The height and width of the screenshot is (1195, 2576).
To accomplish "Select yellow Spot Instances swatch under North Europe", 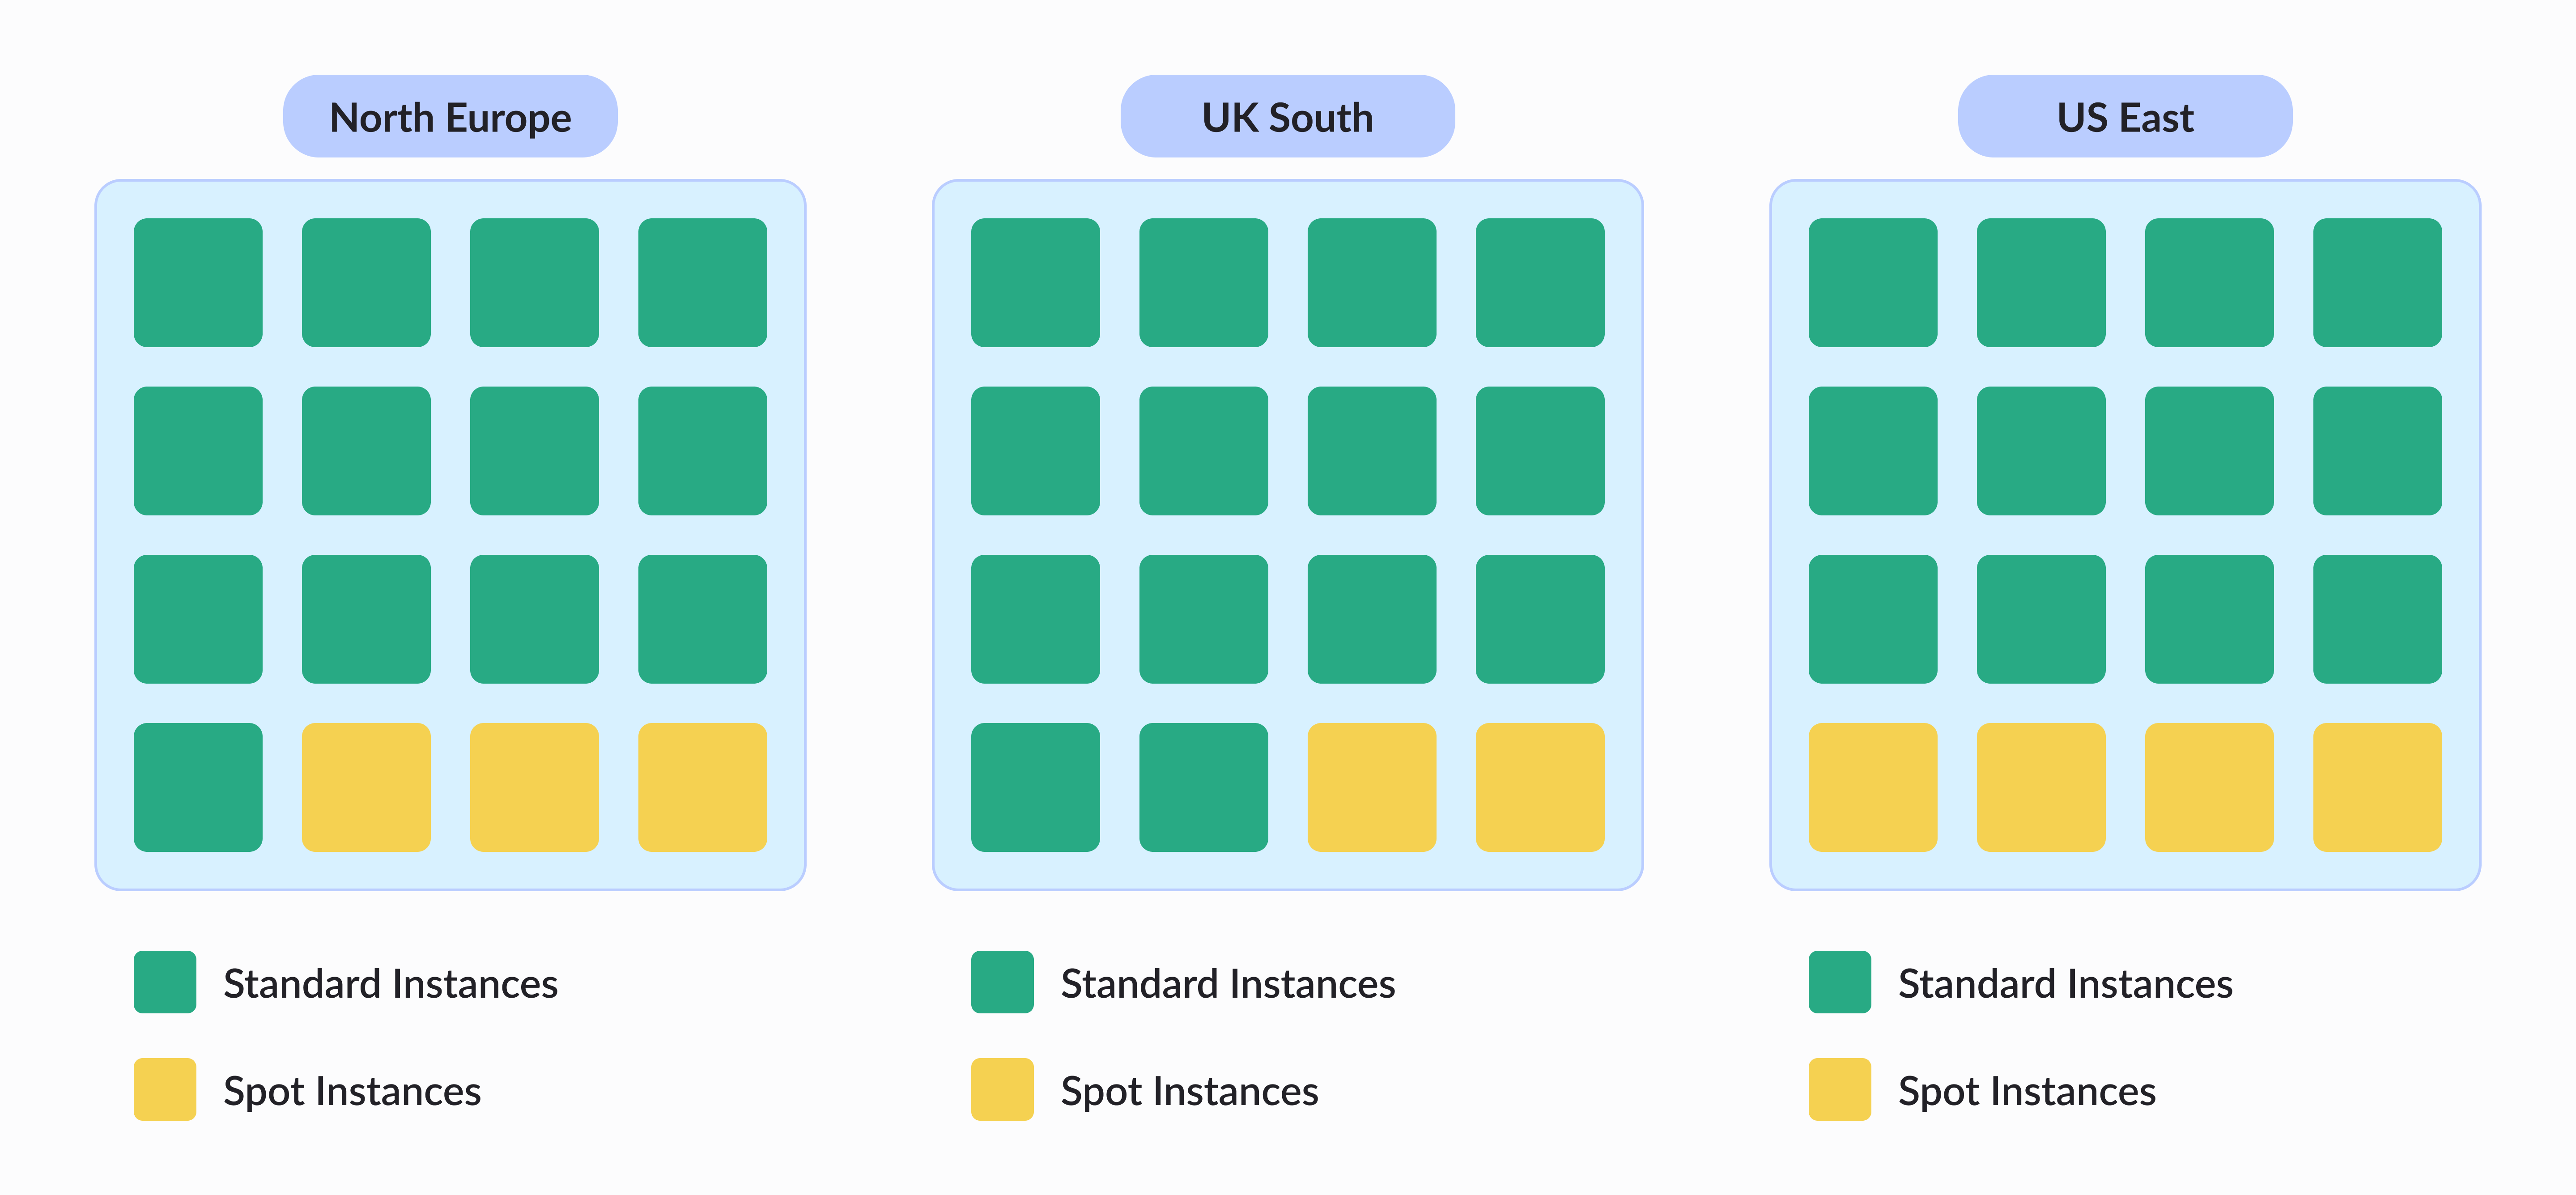I will (x=165, y=1089).
